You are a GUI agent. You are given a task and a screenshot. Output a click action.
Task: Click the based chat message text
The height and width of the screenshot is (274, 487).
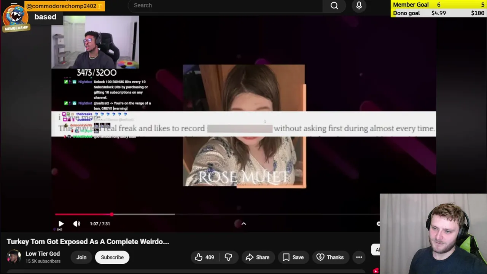tap(45, 17)
